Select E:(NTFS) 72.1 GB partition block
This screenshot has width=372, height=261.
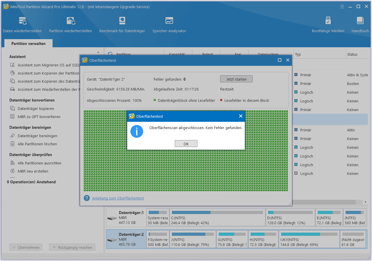329,217
